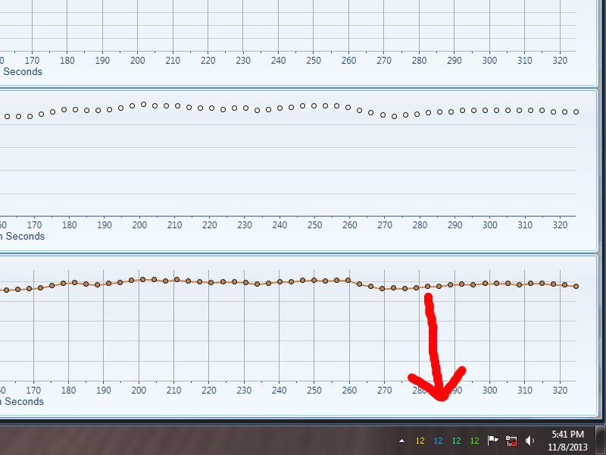Click middle graph data point at 270 seconds
The image size is (606, 455).
point(383,115)
